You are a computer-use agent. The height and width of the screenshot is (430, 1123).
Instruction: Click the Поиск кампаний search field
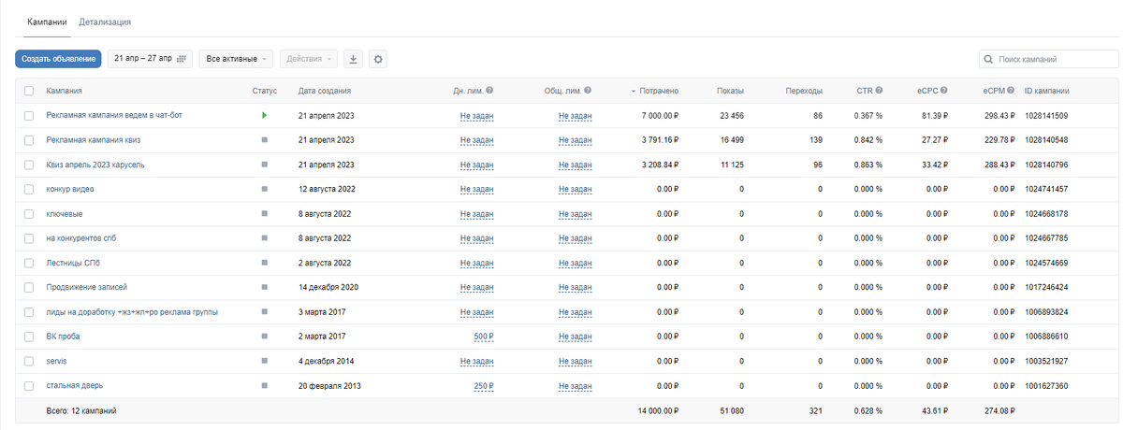1048,60
